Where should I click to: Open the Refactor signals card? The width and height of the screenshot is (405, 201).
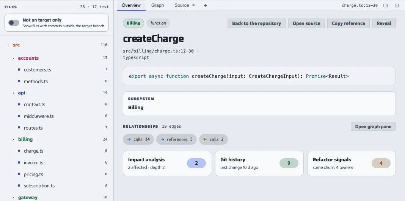tap(352, 164)
